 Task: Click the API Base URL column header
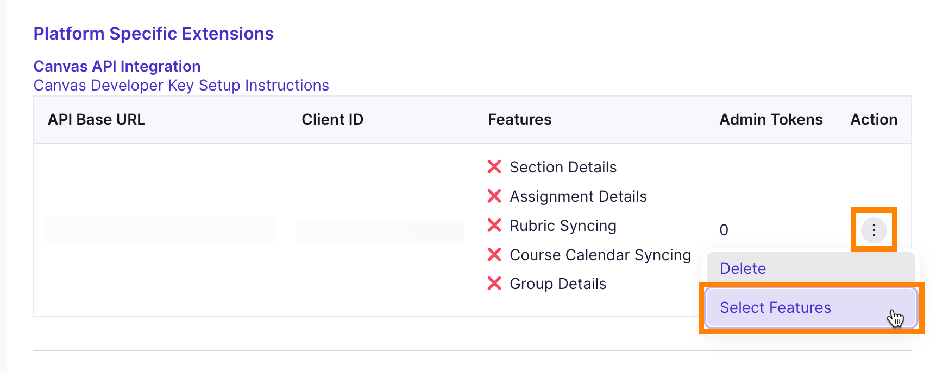point(97,119)
